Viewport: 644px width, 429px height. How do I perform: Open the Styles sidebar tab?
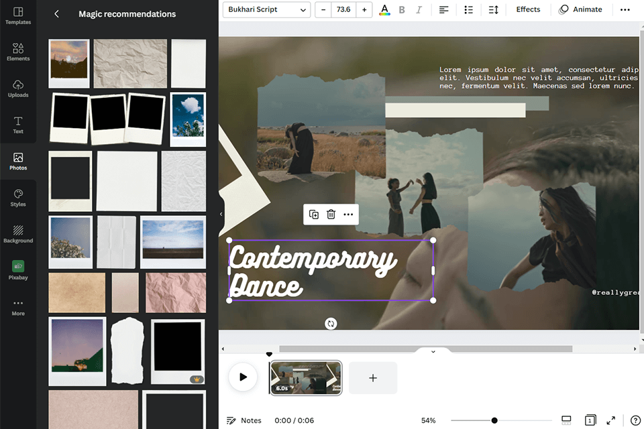(18, 198)
